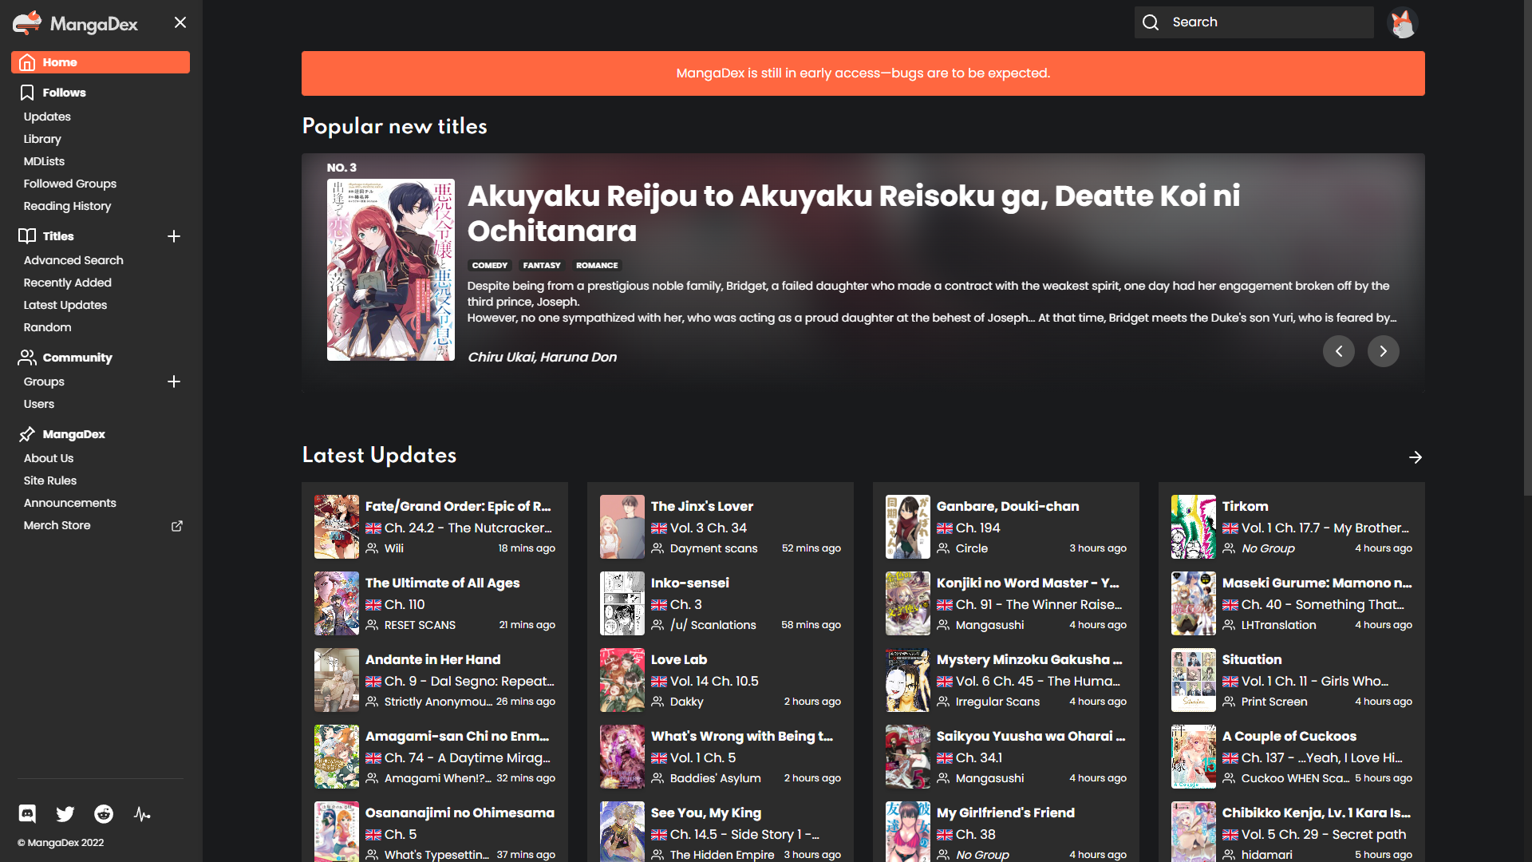1532x862 pixels.
Task: Open Mystery Minzoku Gakusha cover thumbnail
Action: pyautogui.click(x=908, y=680)
